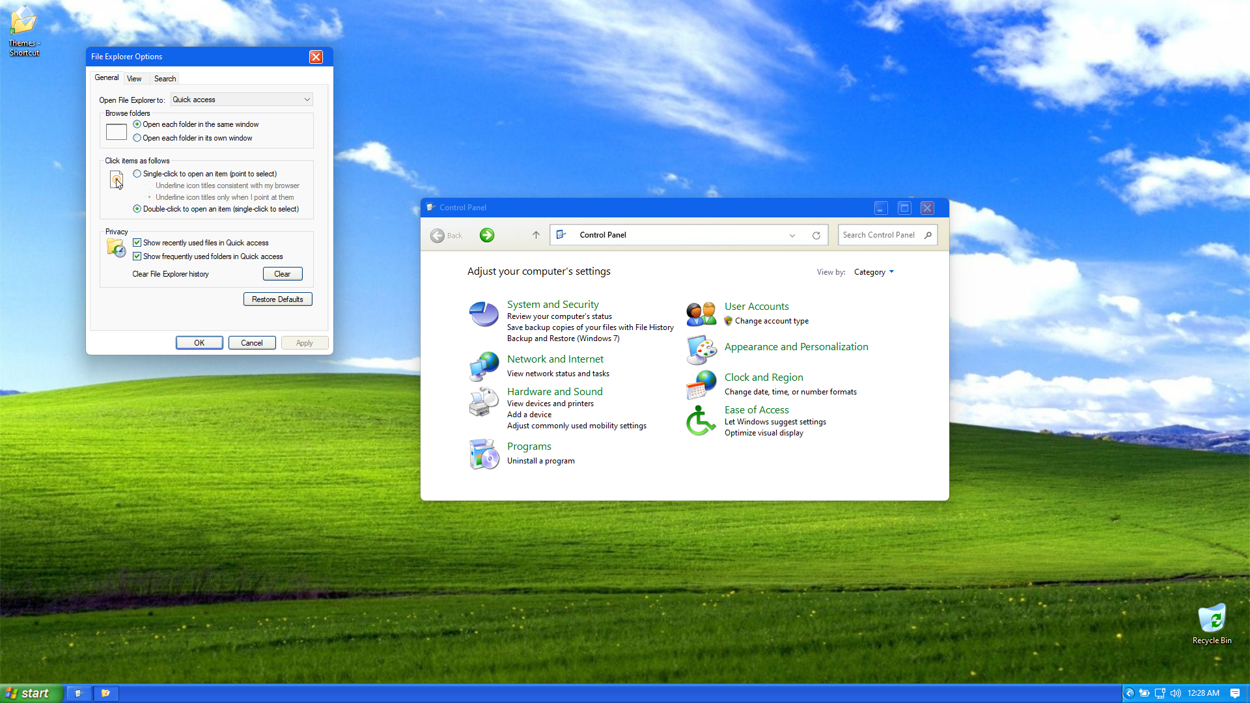Select single-click to open an item option
Screen dimensions: 1250x703
(137, 174)
